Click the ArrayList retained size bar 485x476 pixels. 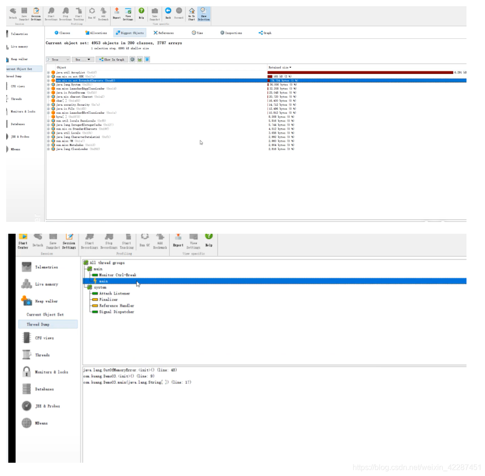[360, 73]
